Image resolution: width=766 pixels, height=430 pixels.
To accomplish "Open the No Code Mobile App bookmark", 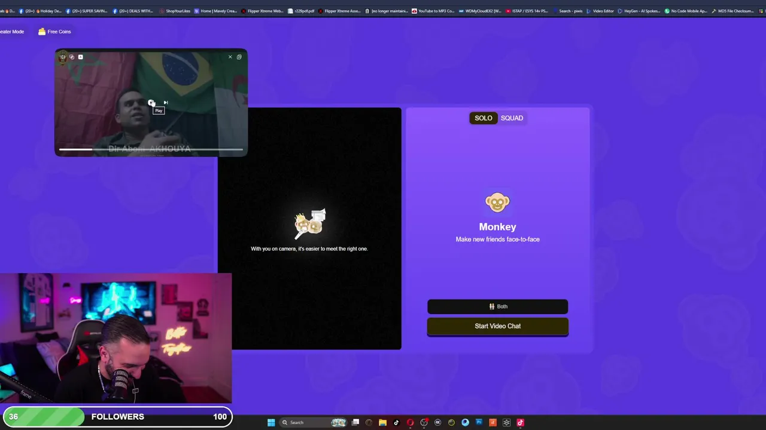I will [685, 11].
